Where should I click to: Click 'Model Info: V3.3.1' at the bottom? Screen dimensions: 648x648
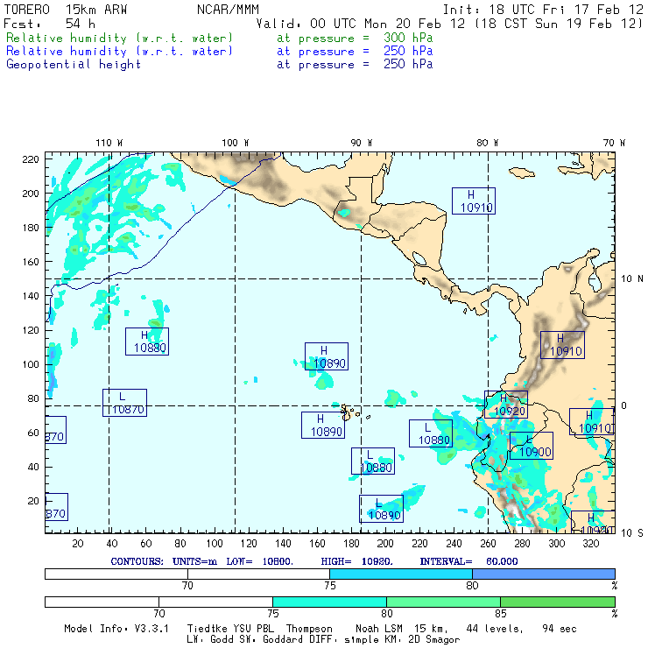click(116, 629)
